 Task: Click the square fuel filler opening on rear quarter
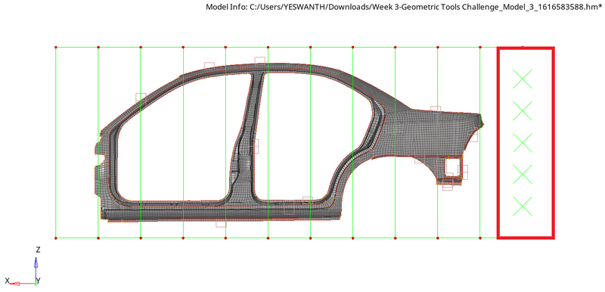453,166
